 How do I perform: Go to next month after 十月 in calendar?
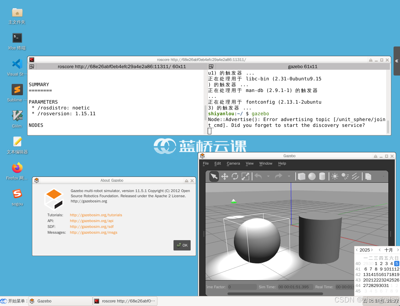point(398,250)
